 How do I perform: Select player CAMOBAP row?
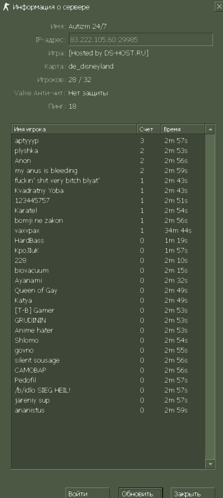coord(108,370)
